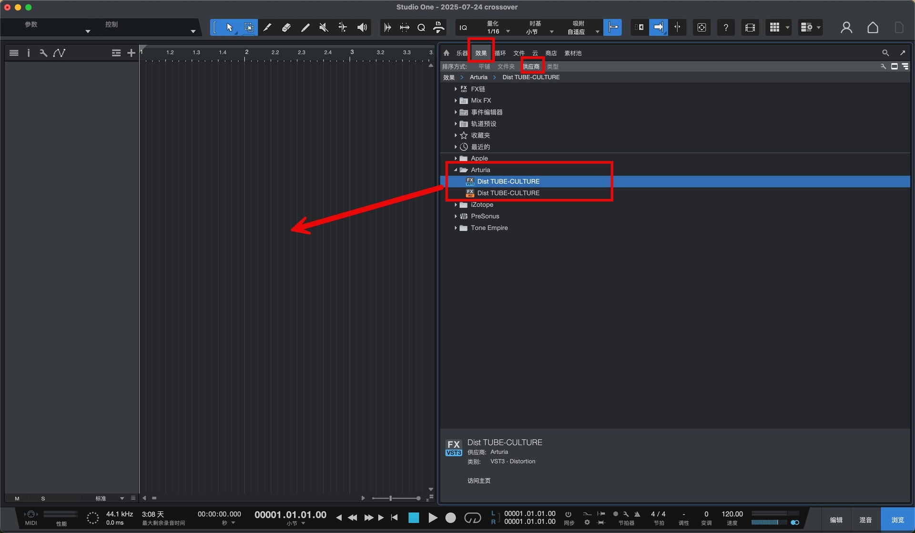Collapse the Arturia folder
Image resolution: width=915 pixels, height=533 pixels.
click(x=456, y=170)
